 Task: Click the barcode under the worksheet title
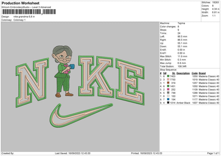pos(29,12)
